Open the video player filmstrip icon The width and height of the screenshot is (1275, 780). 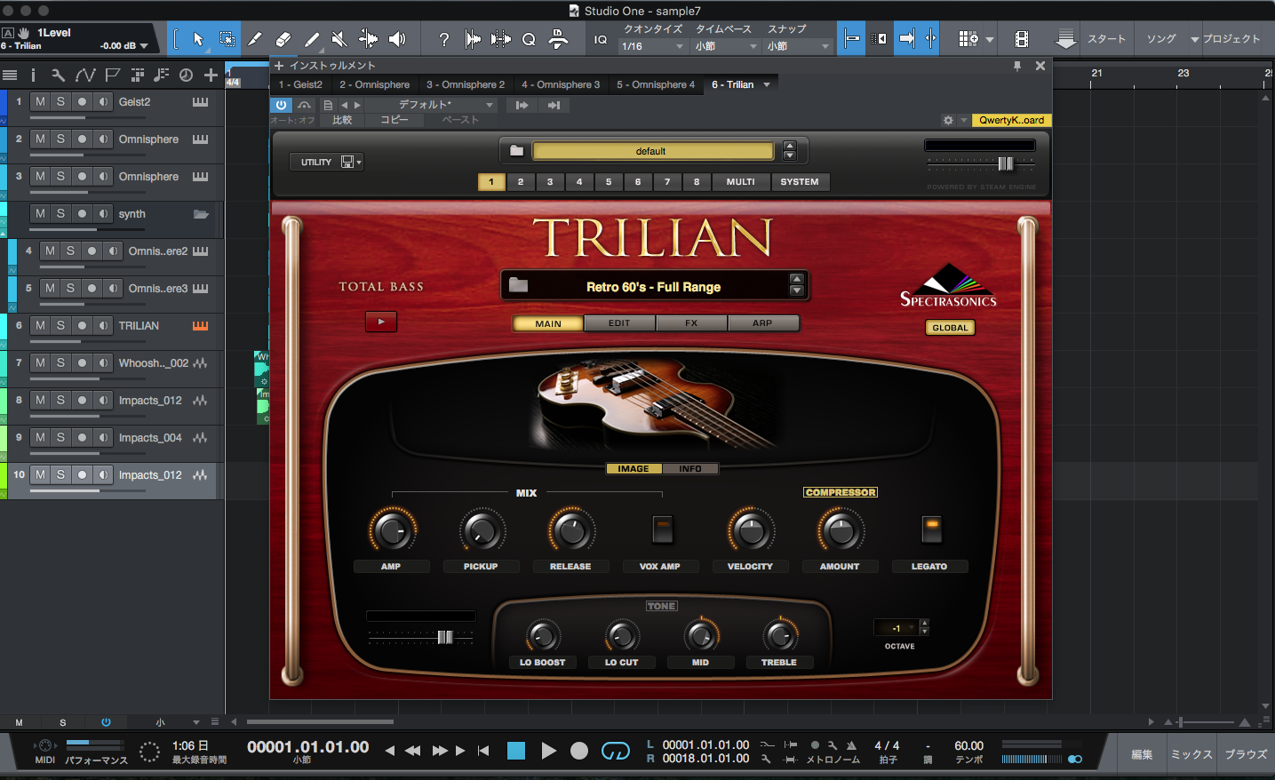[1022, 38]
